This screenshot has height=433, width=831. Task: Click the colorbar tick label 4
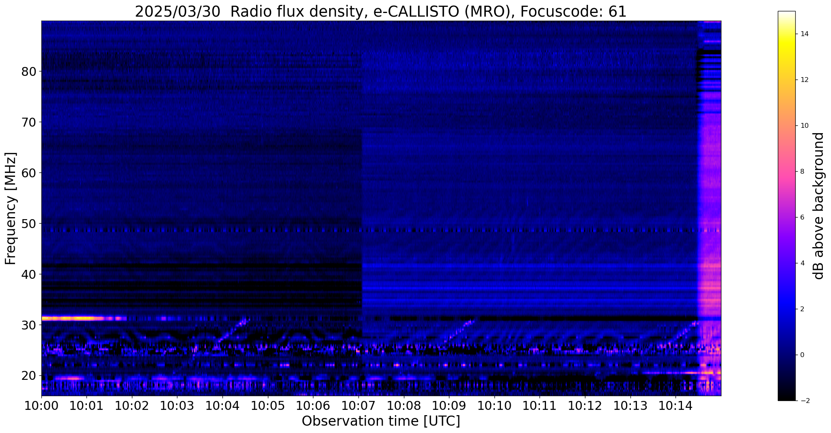click(801, 263)
